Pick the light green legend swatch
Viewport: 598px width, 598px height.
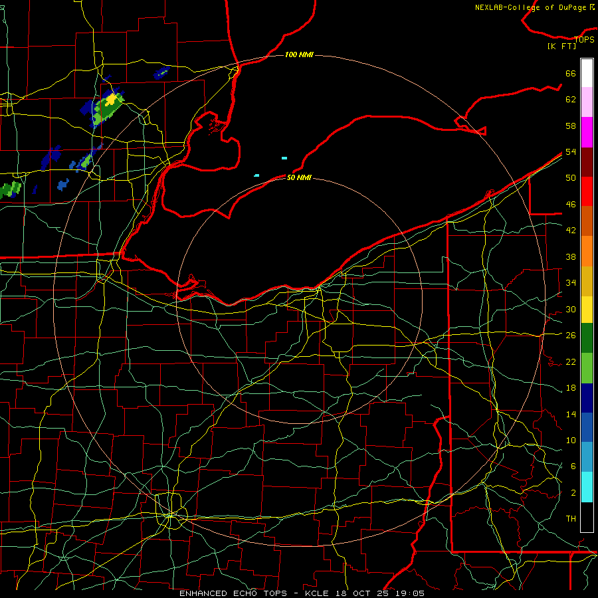coord(587,368)
